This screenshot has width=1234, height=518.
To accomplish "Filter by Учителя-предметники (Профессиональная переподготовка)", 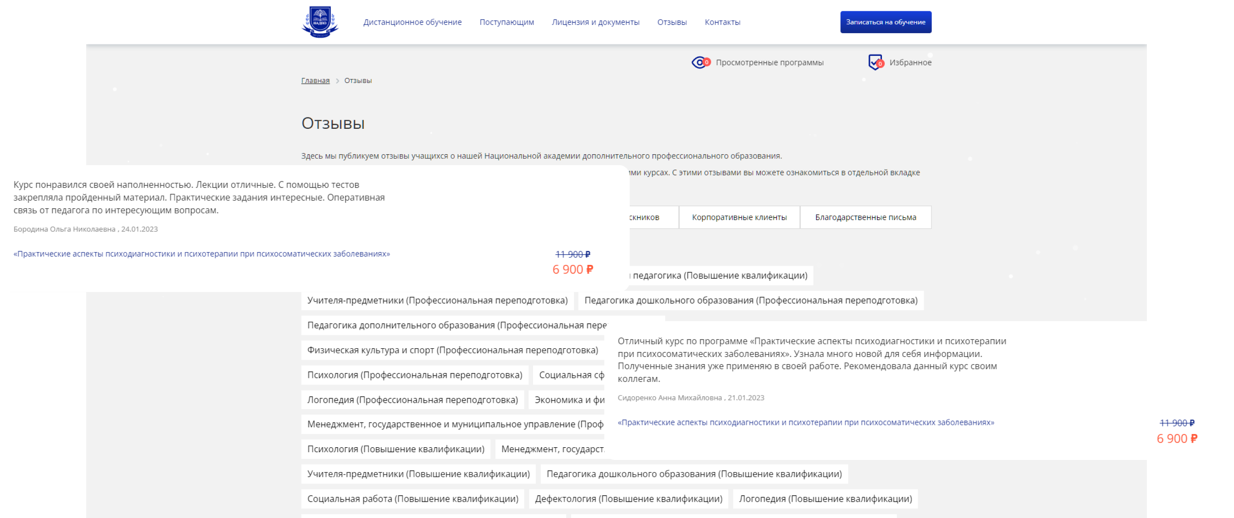I will tap(437, 301).
